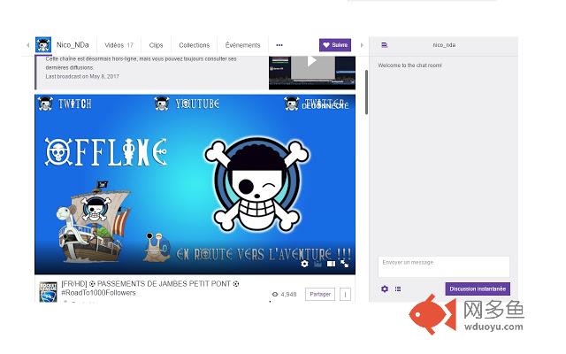Open the Nico_NDa channel avatar

click(x=43, y=45)
